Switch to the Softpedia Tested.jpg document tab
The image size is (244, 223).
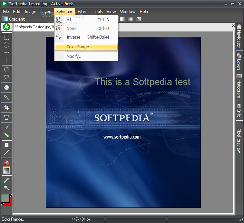[34, 27]
